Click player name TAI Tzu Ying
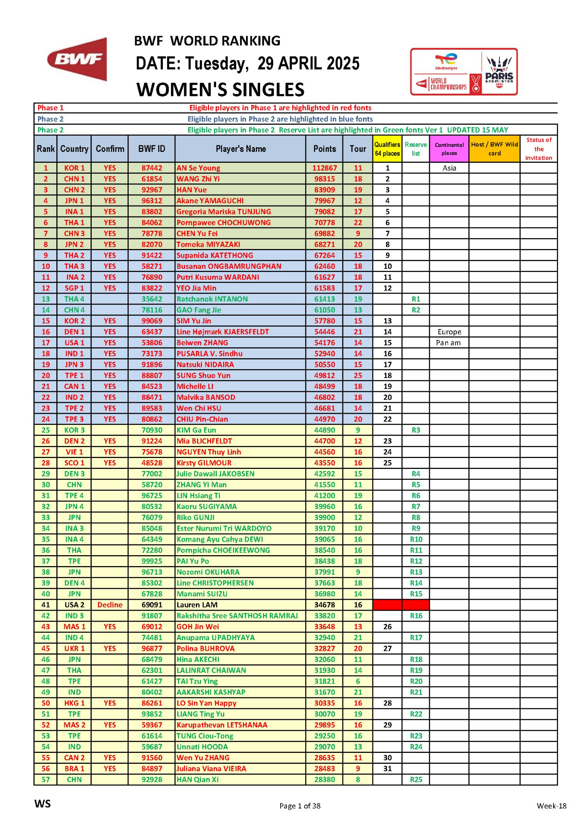The height and width of the screenshot is (824, 583). pyautogui.click(x=197, y=681)
